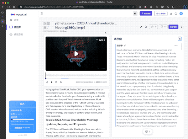
Task: Open a new tab with the plus icon
Action: (x=3, y=26)
